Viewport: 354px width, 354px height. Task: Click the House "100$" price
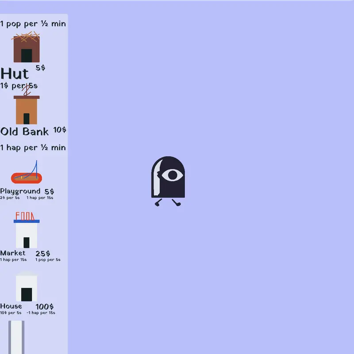click(45, 307)
